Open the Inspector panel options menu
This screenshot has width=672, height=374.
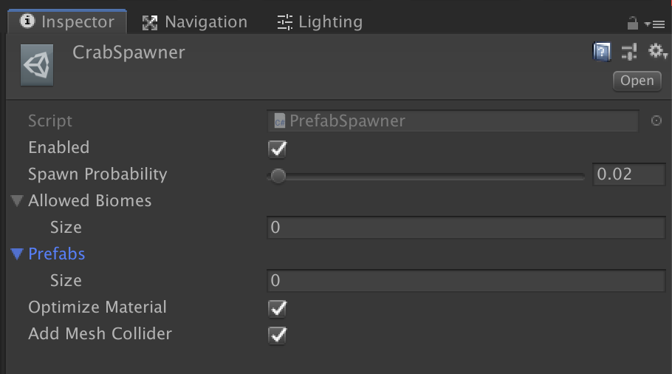(x=654, y=24)
